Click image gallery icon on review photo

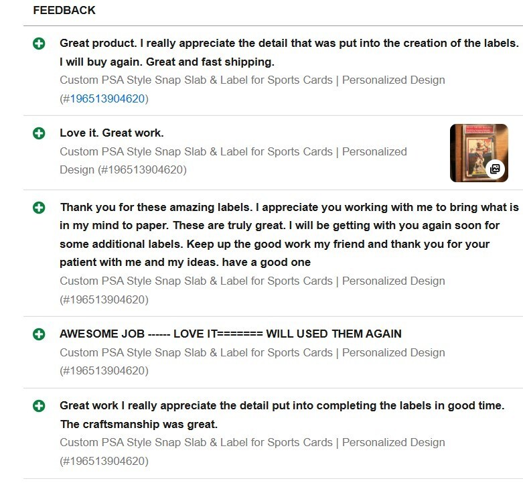click(495, 169)
